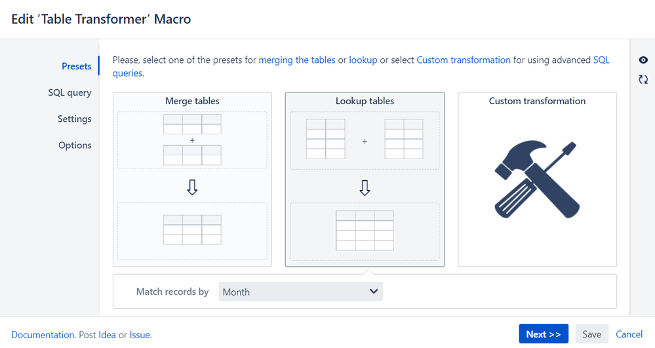Go to the Settings tab
655x348 pixels.
click(74, 119)
